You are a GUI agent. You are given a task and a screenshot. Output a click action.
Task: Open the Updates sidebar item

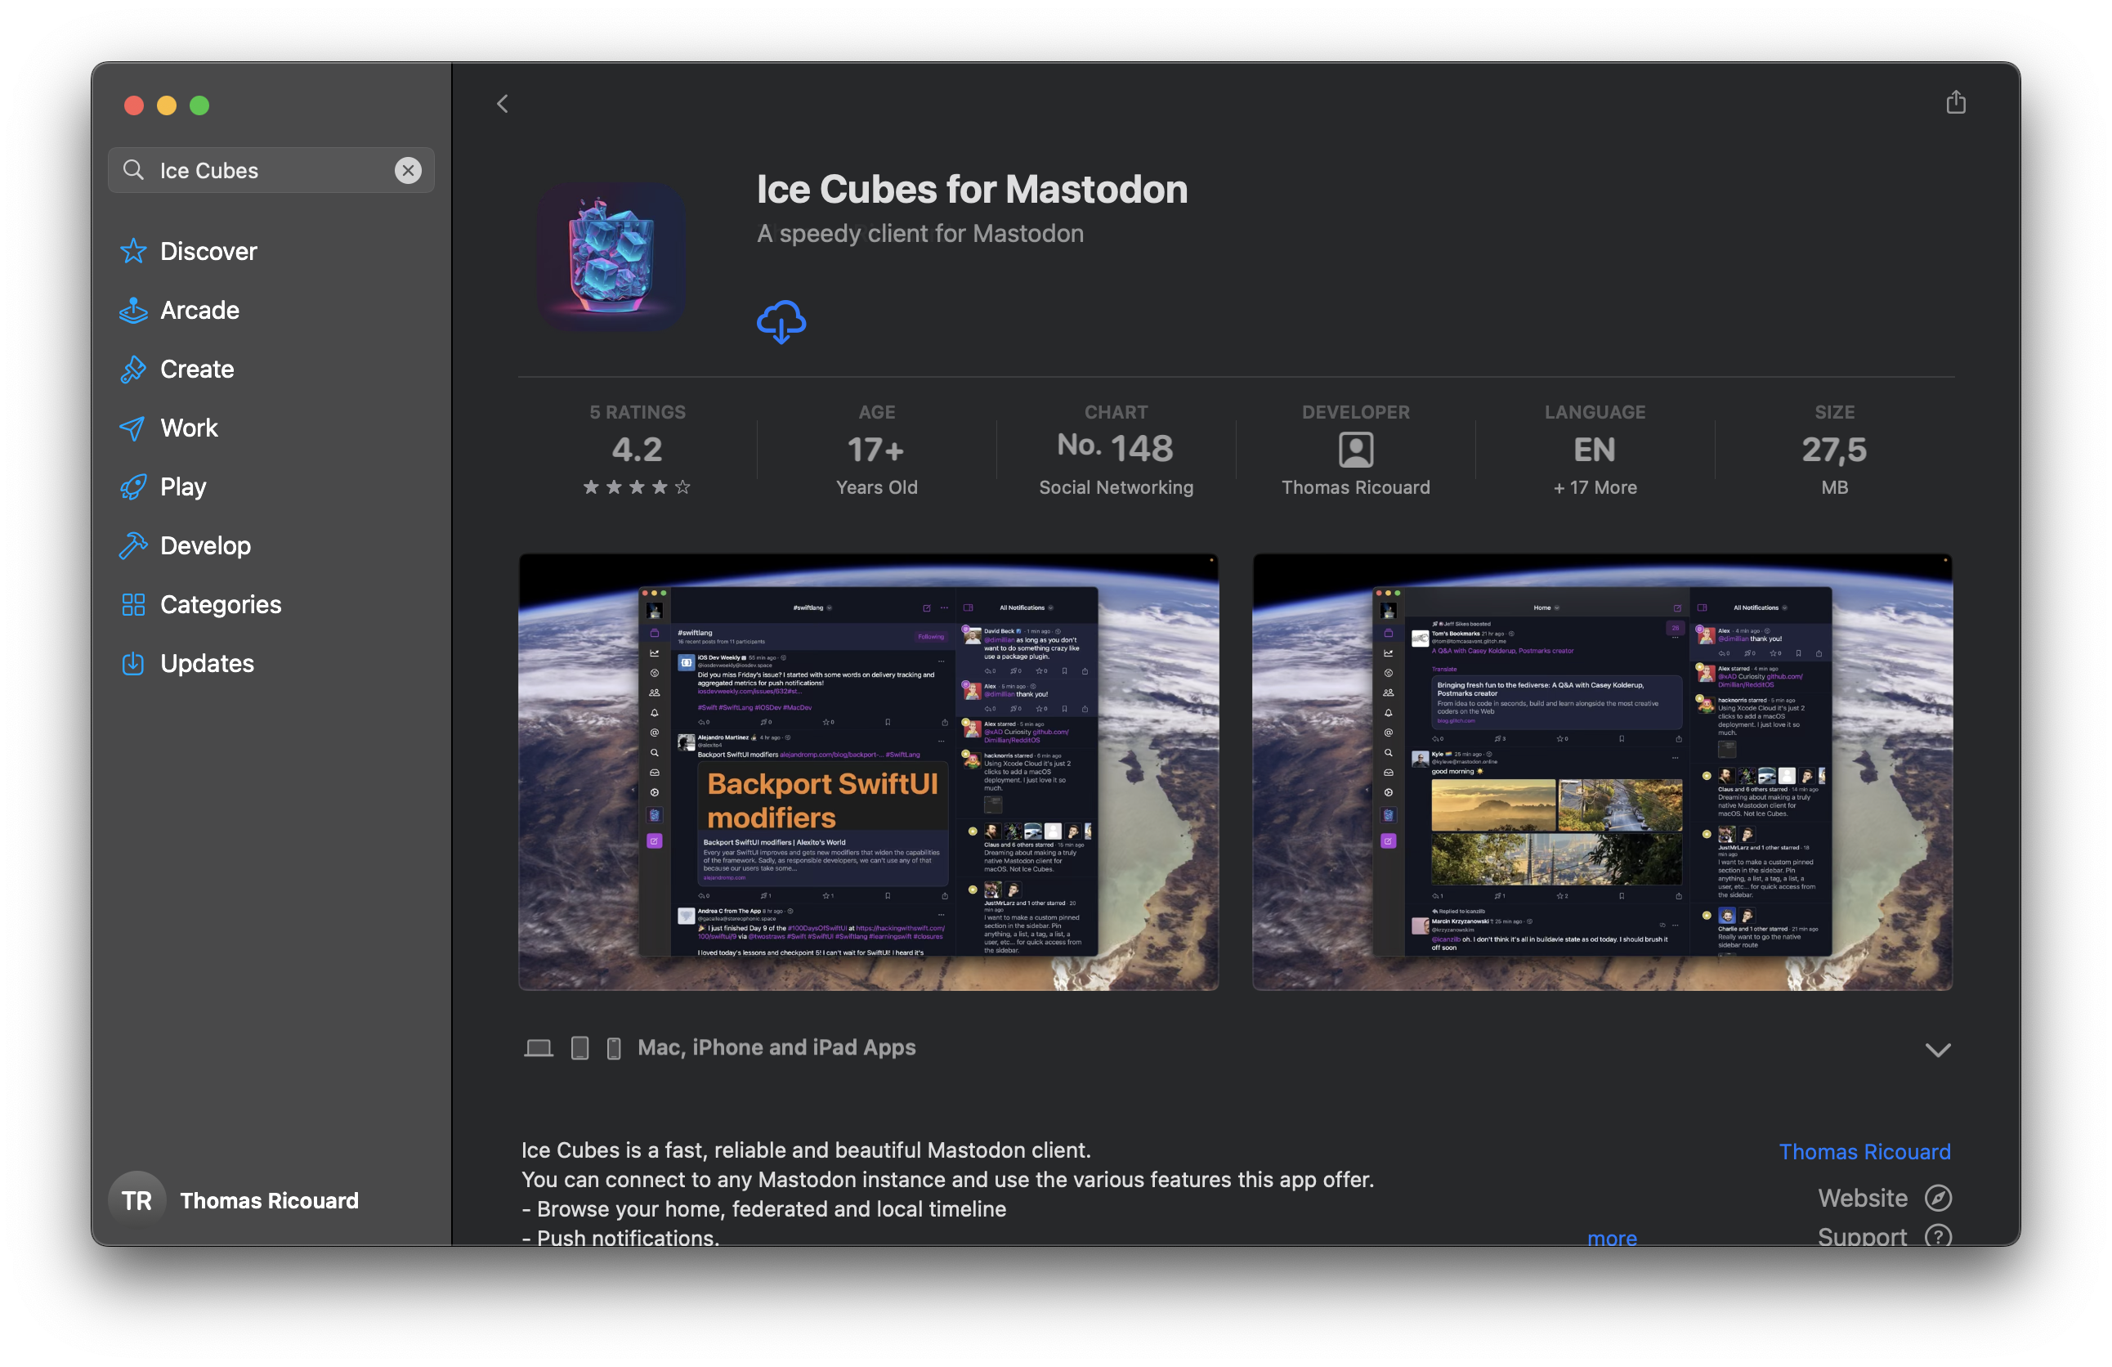(x=206, y=663)
